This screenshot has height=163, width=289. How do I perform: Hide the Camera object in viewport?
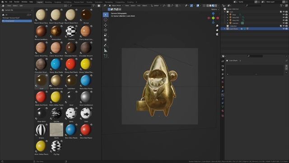coord(284,23)
